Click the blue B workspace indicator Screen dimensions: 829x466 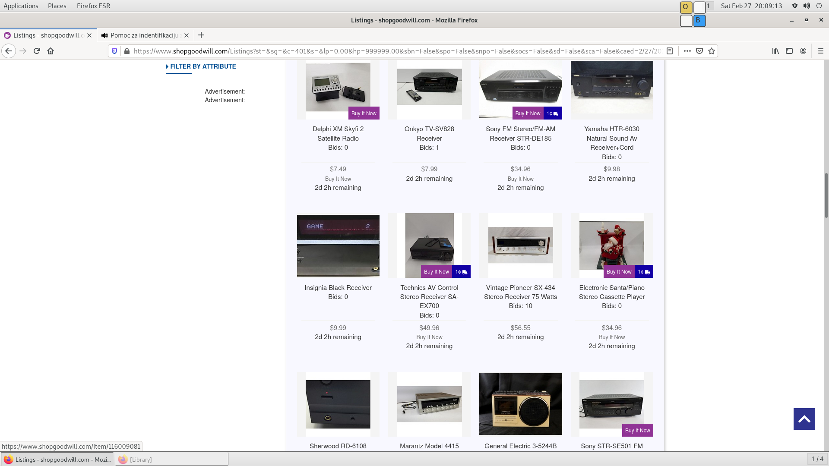tap(699, 20)
